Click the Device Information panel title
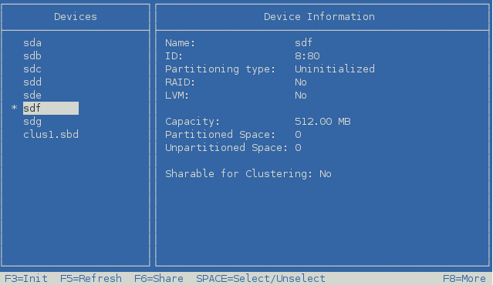 click(319, 17)
